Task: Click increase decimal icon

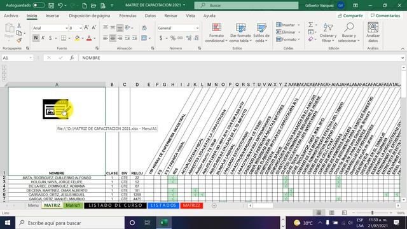Action: (189, 38)
